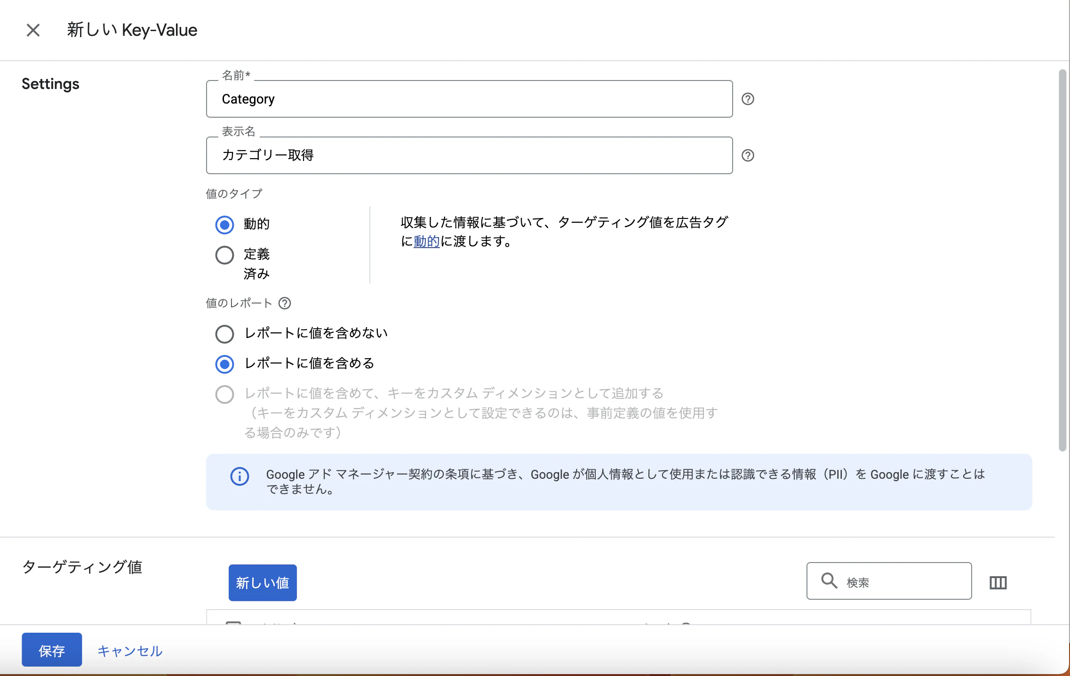Click the PII notice text about Google
Image resolution: width=1070 pixels, height=676 pixels.
[x=625, y=482]
